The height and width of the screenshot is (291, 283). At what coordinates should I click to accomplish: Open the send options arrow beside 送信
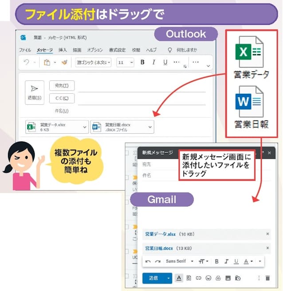tap(169, 278)
